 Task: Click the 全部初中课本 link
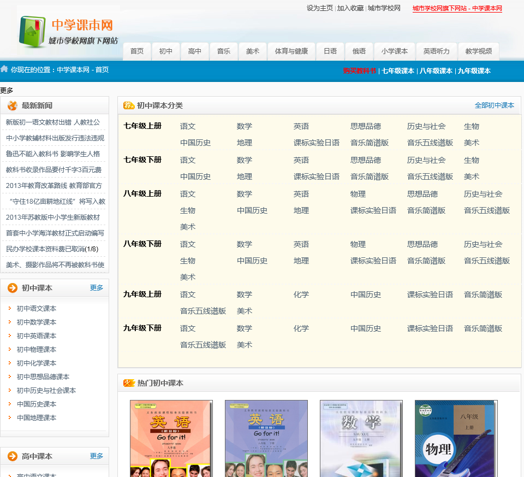495,105
